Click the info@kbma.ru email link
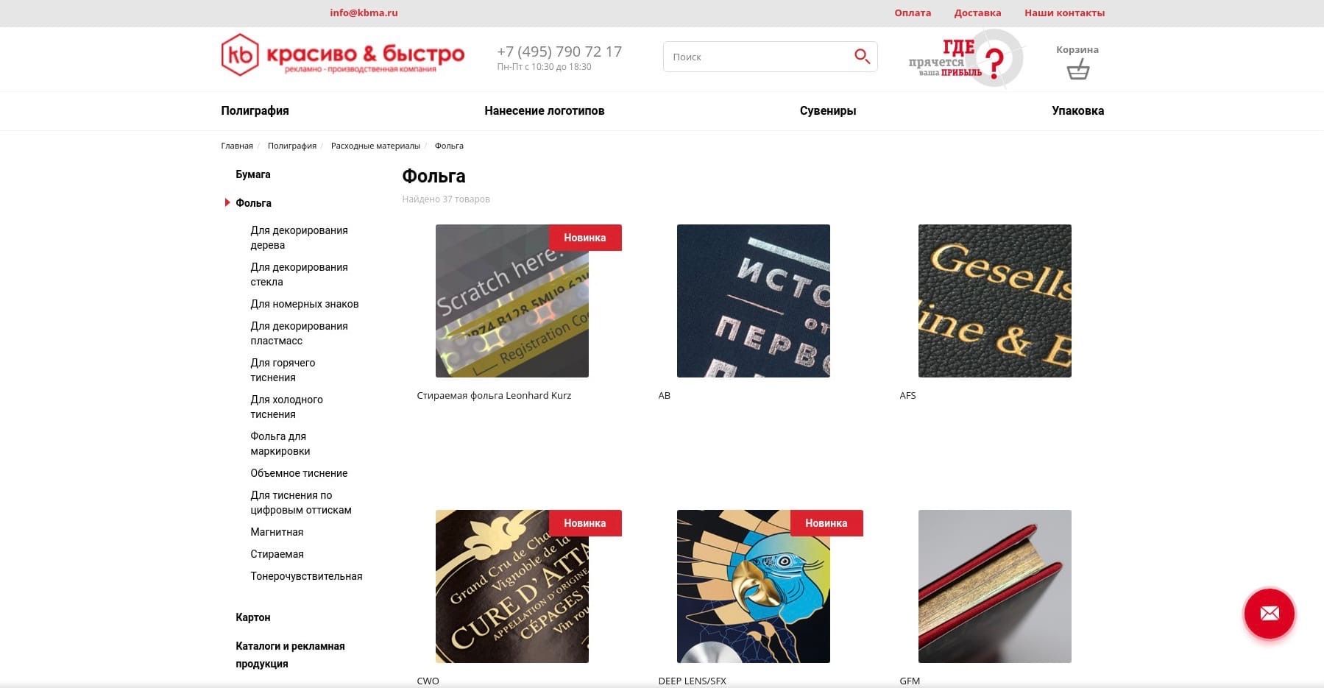Image resolution: width=1324 pixels, height=688 pixels. coord(364,13)
